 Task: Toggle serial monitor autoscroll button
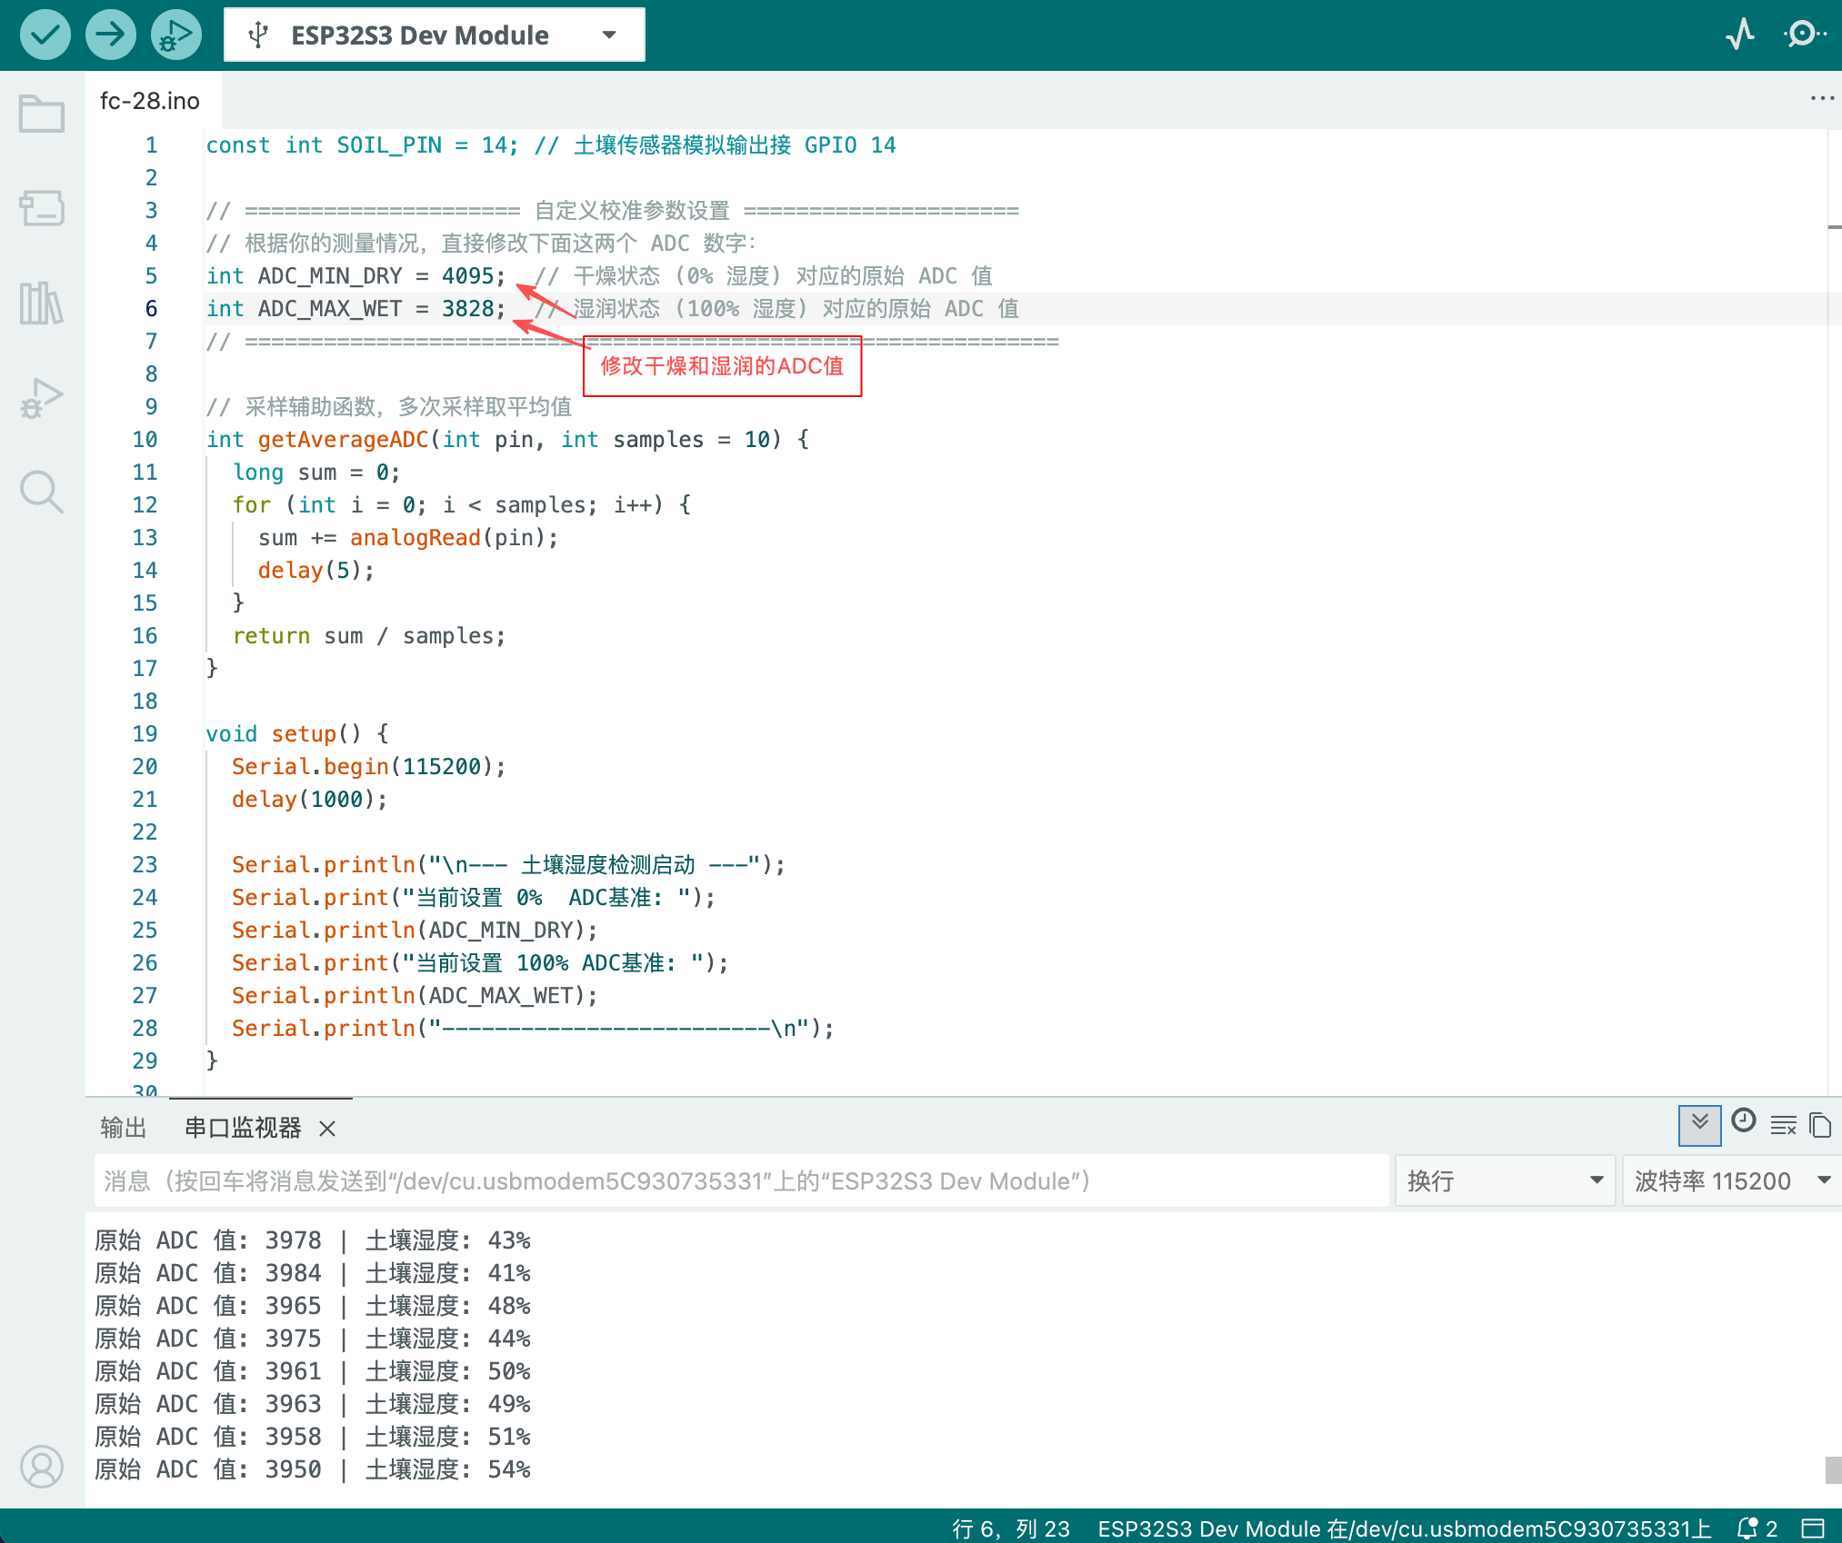pos(1699,1125)
